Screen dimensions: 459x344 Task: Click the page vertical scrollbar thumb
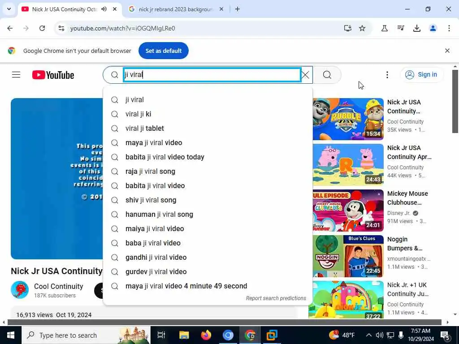(x=455, y=101)
